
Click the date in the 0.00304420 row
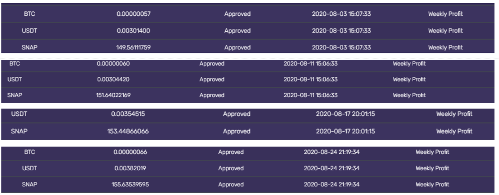pyautogui.click(x=310, y=80)
